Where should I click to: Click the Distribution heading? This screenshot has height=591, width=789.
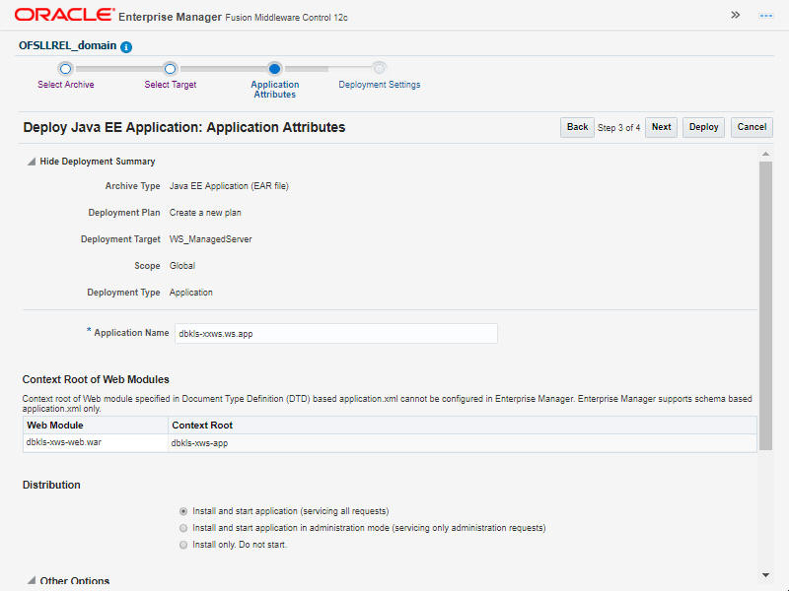click(51, 485)
